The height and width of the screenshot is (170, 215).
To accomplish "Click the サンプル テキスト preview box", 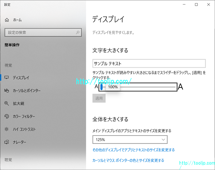I will (149, 63).
